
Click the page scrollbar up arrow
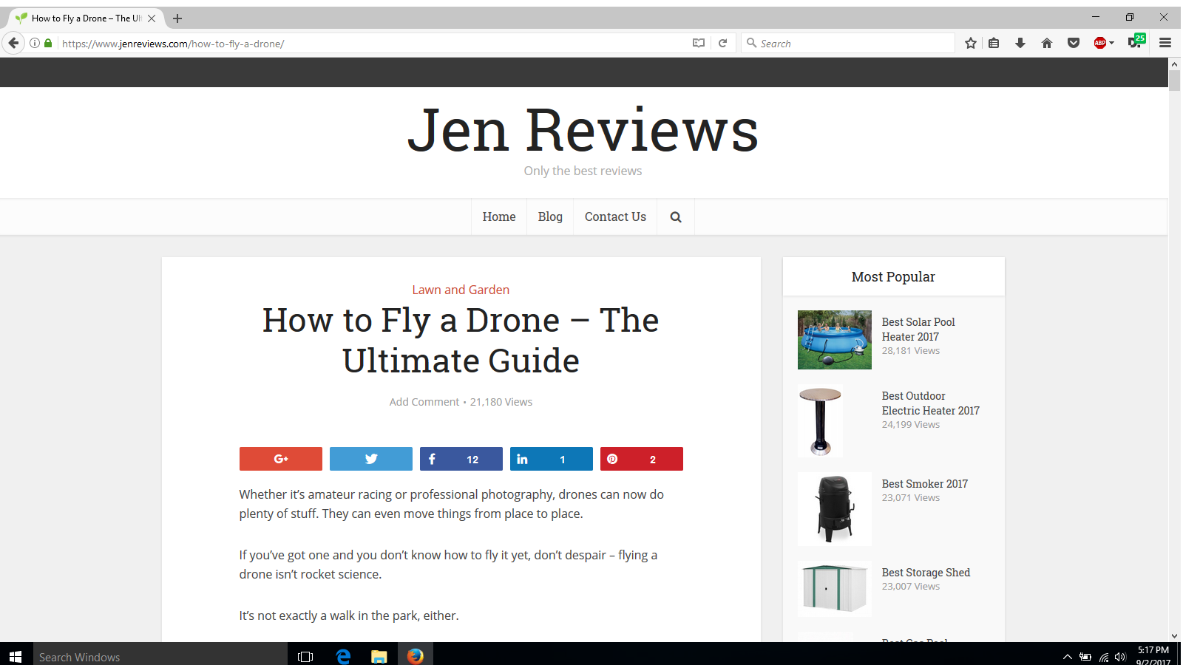coord(1174,64)
